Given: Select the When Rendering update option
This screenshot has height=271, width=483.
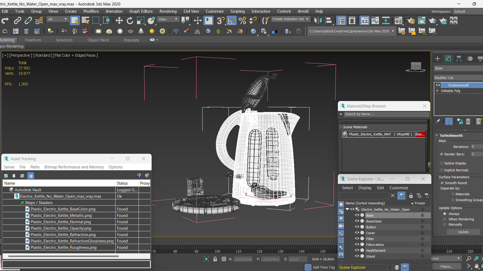Looking at the screenshot, I should pyautogui.click(x=445, y=219).
